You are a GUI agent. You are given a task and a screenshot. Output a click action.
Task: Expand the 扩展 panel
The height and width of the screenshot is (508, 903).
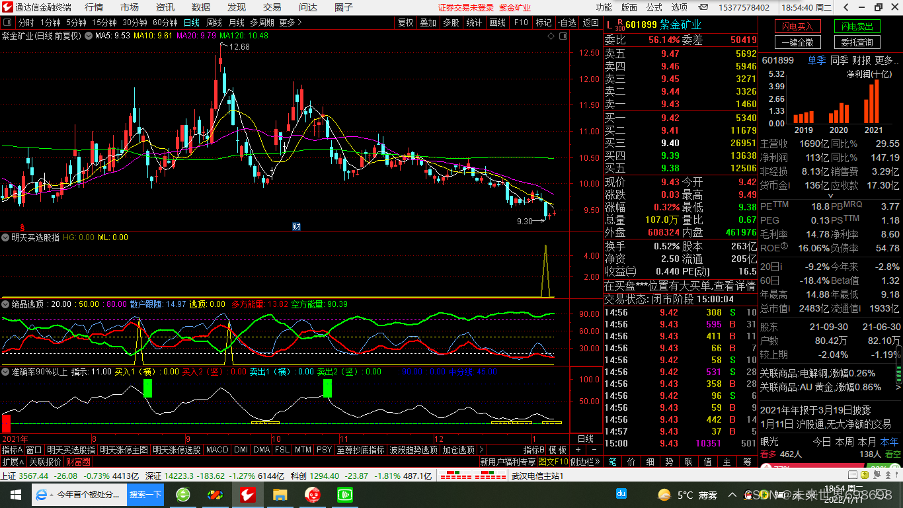[13, 462]
